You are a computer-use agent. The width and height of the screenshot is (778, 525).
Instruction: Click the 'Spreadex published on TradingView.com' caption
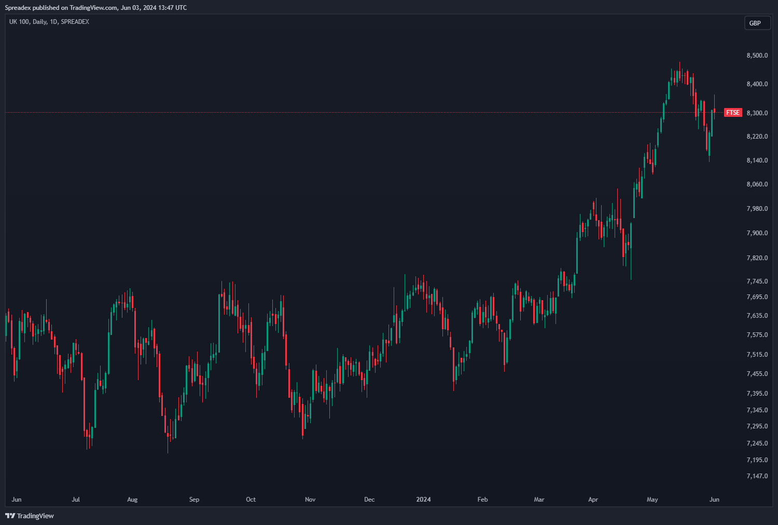click(x=62, y=8)
